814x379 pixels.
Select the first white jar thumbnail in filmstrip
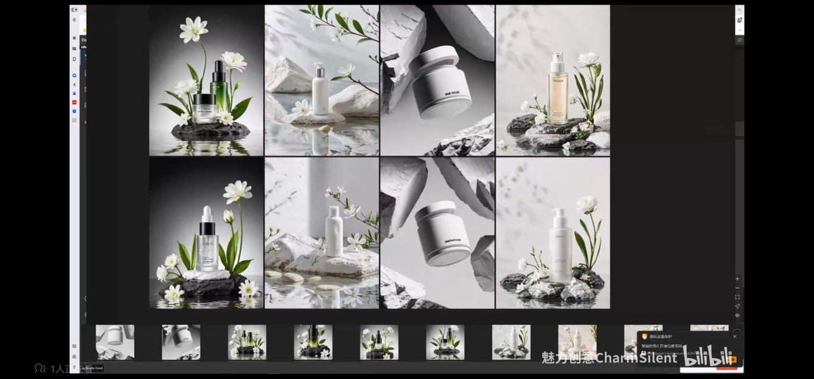click(x=115, y=342)
